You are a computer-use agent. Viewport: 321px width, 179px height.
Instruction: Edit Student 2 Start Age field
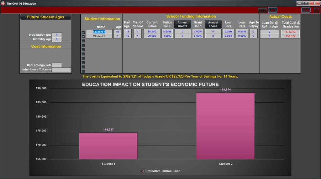pyautogui.click(x=128, y=36)
